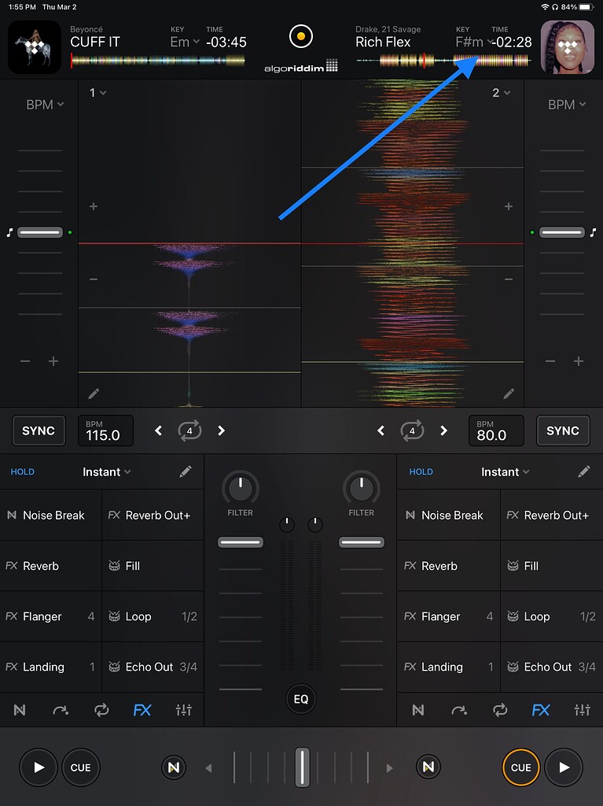Open the right deck mixer sliders tab
The height and width of the screenshot is (806, 603).
pos(582,710)
